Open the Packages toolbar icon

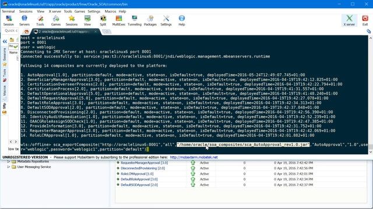click(x=150, y=20)
